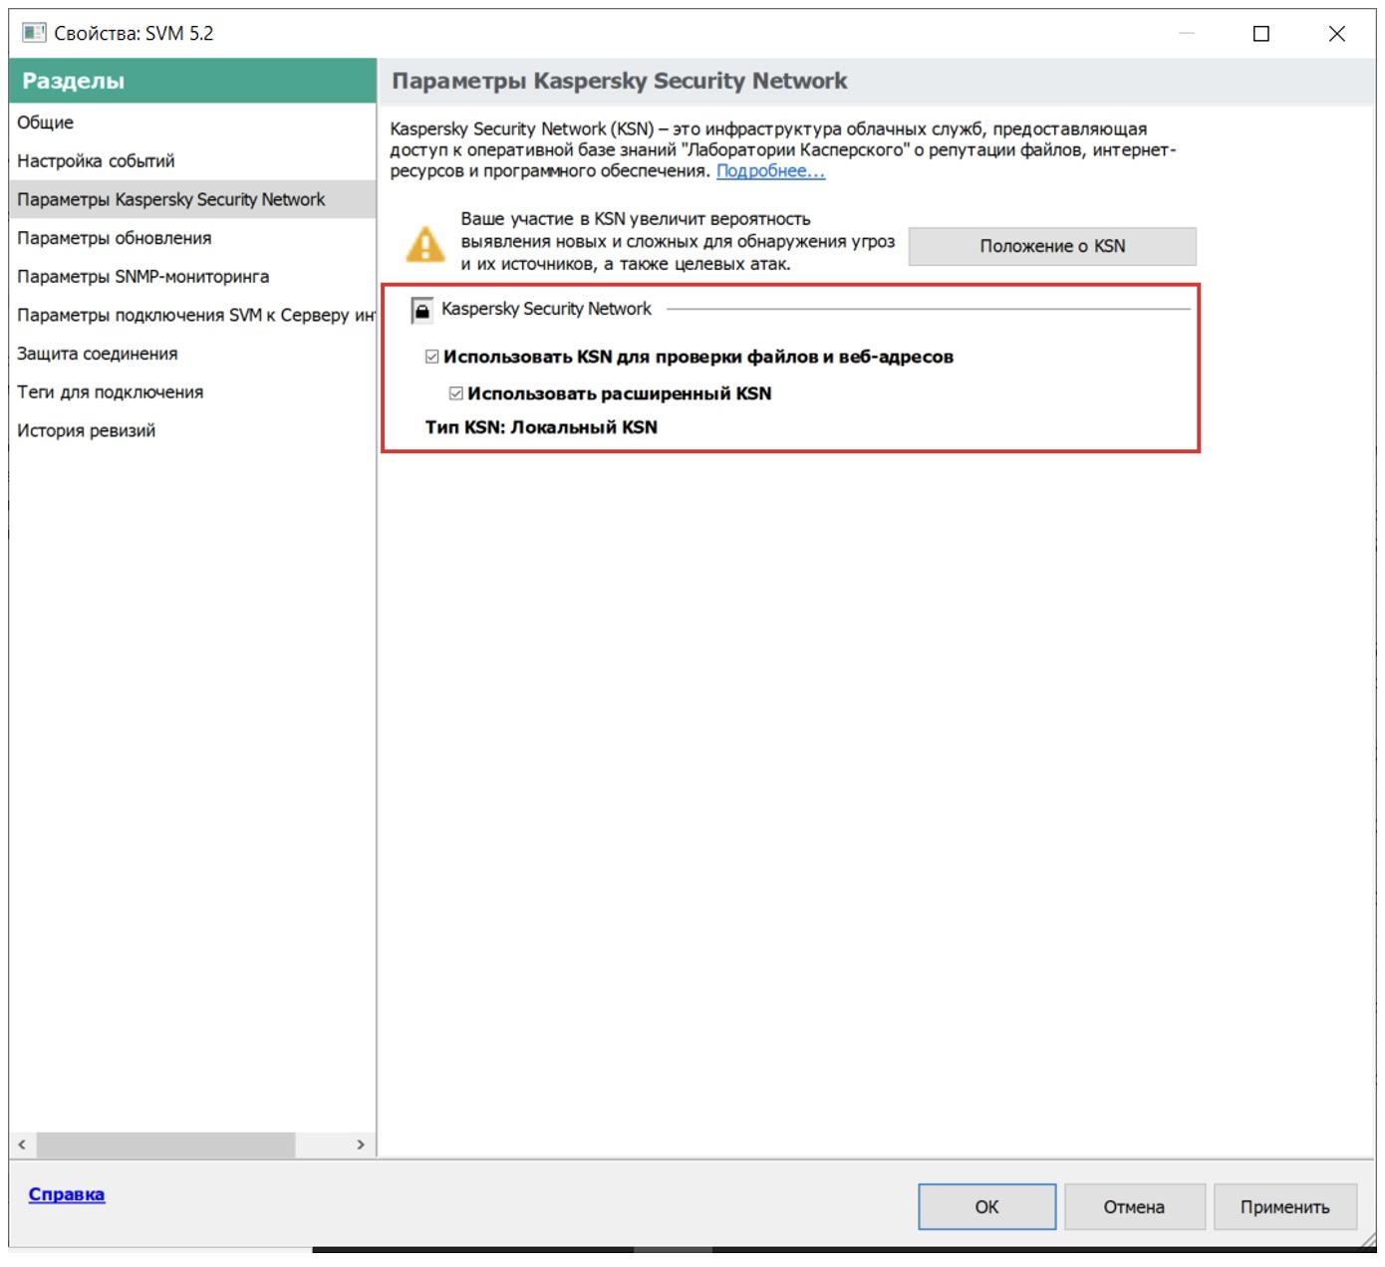
Task: Click the yellow warning triangle icon
Action: 425,244
